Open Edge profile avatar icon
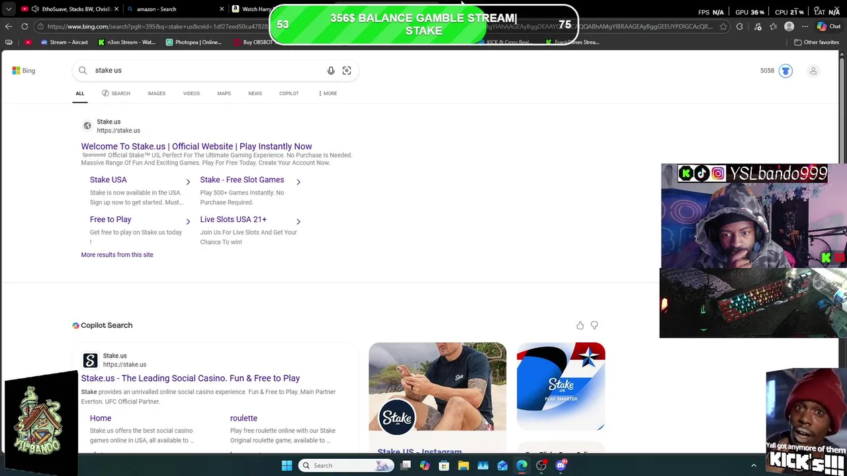This screenshot has width=847, height=476. coord(789,26)
